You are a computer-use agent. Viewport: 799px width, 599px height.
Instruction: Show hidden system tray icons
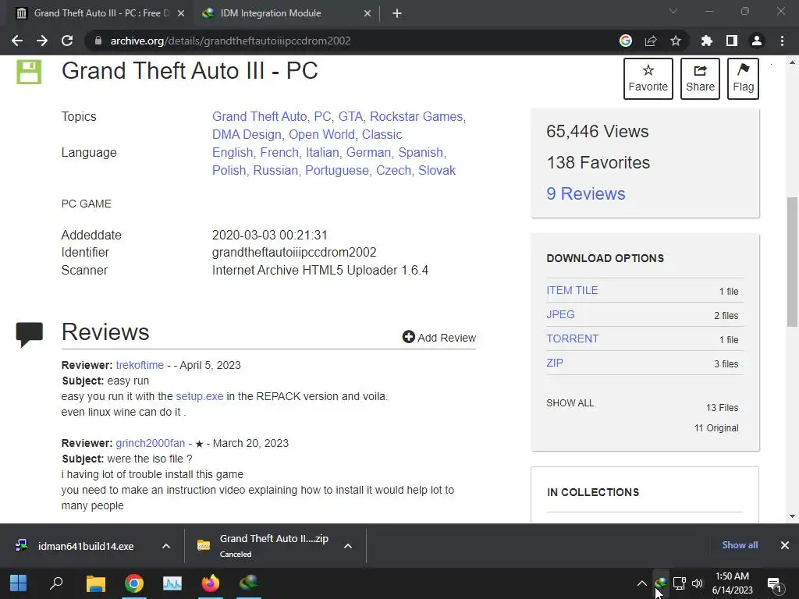[641, 583]
